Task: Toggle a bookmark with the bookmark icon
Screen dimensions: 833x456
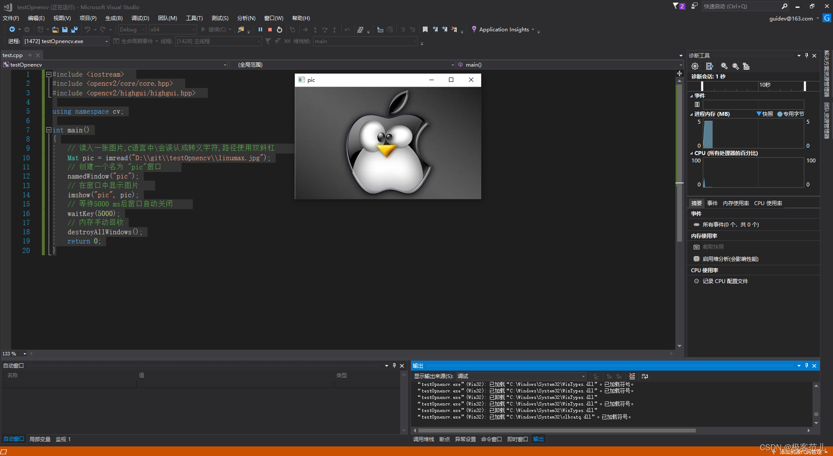Action: tap(425, 30)
